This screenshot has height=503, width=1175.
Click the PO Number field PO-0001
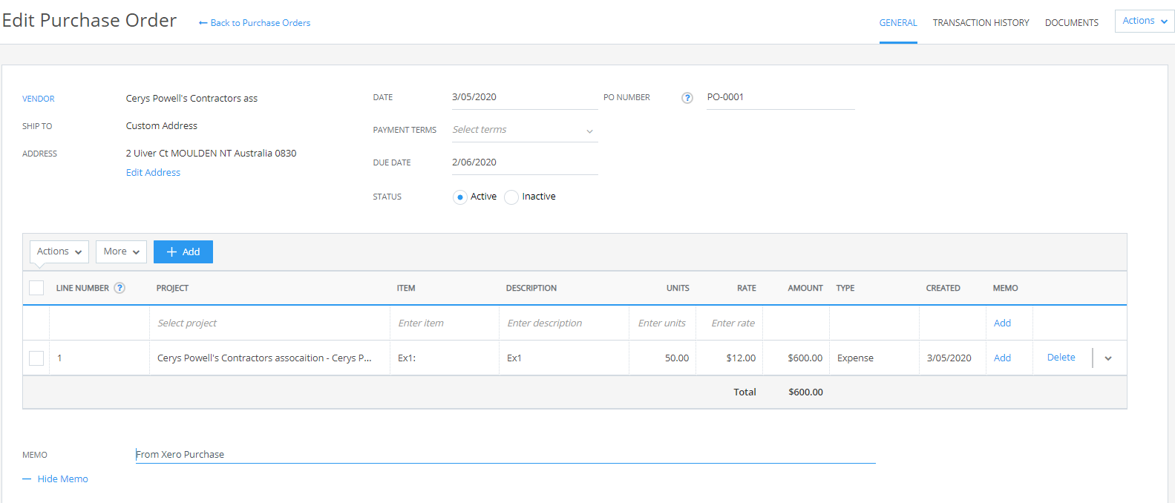coord(780,97)
